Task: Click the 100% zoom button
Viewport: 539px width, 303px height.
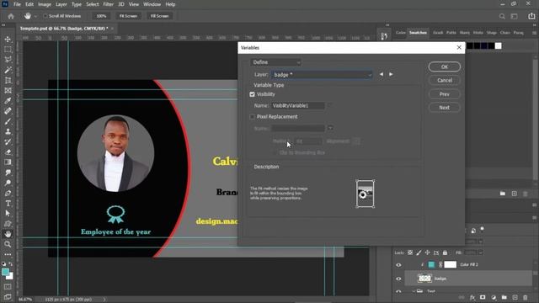Action: [x=101, y=16]
